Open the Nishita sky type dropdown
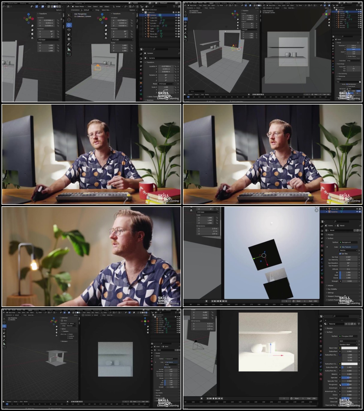 click(348, 250)
